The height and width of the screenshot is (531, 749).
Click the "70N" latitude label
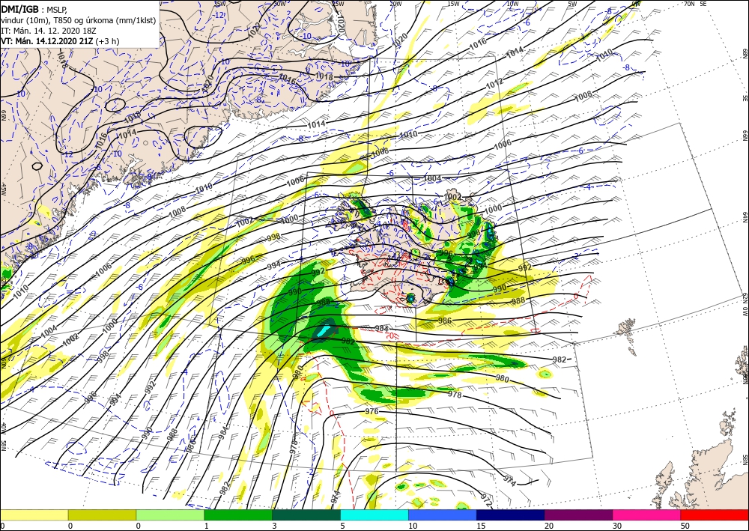(689, 4)
